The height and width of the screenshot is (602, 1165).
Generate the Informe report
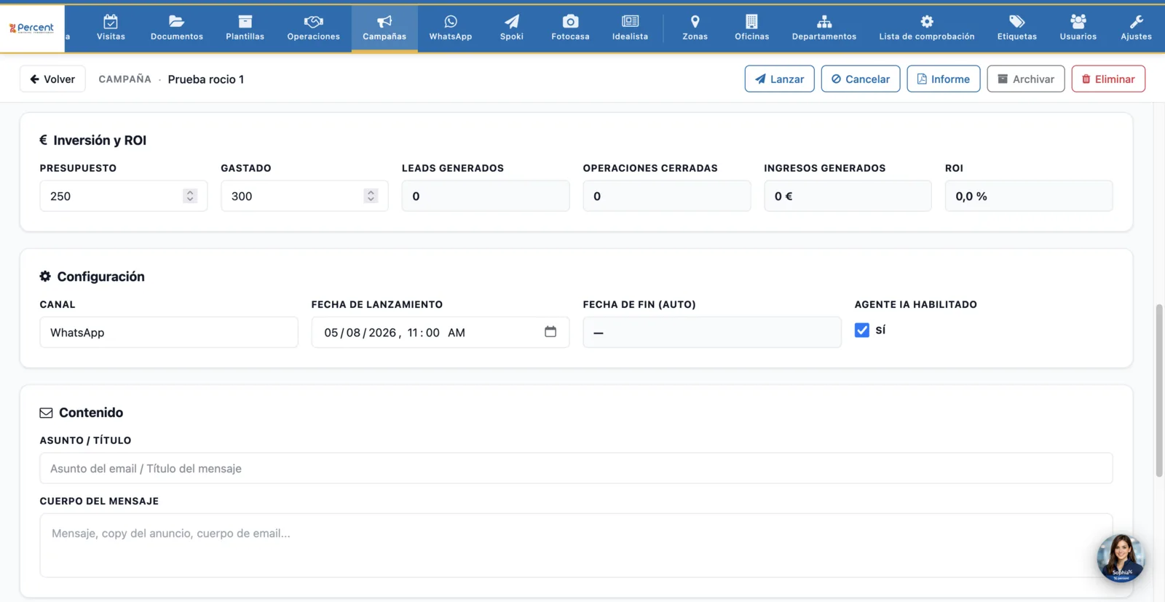[943, 79]
